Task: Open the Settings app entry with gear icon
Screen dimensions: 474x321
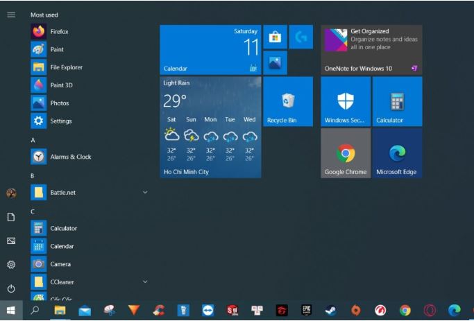Action: pos(89,121)
